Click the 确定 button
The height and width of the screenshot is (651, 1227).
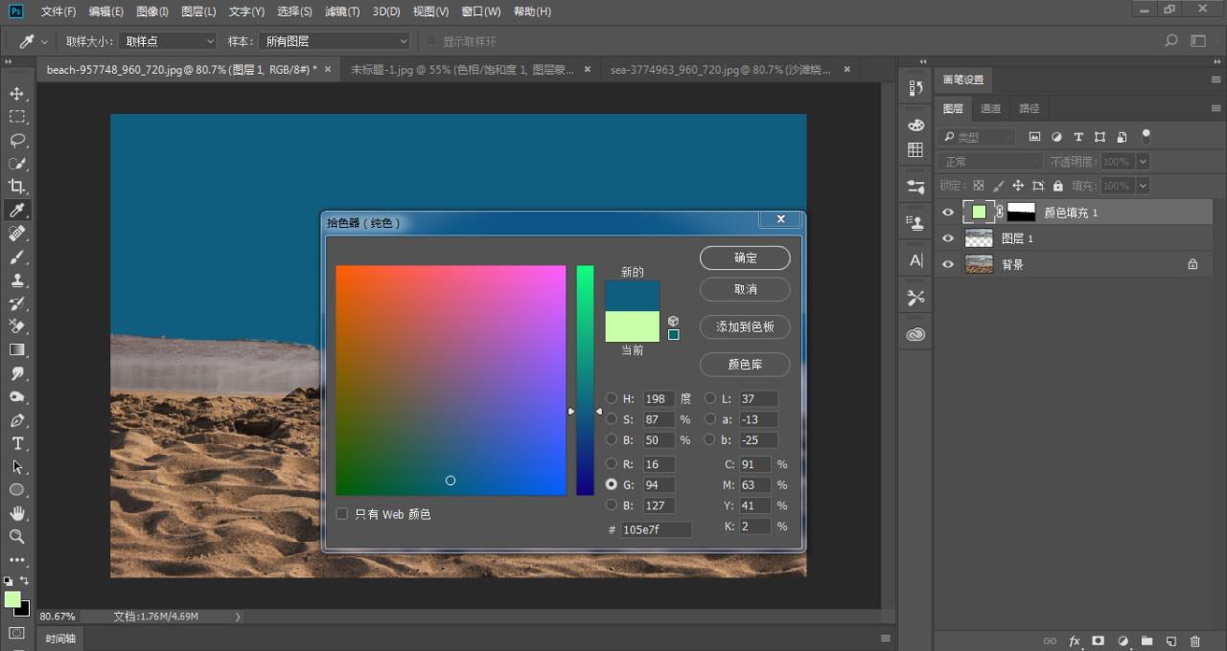pos(745,258)
